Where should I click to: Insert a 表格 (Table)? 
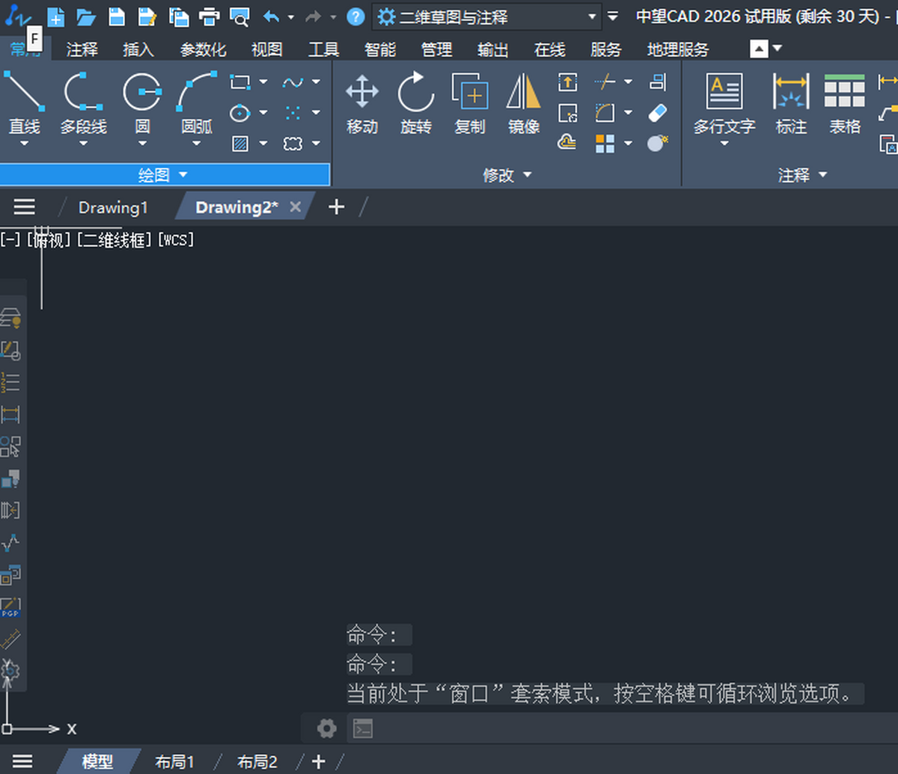(844, 105)
